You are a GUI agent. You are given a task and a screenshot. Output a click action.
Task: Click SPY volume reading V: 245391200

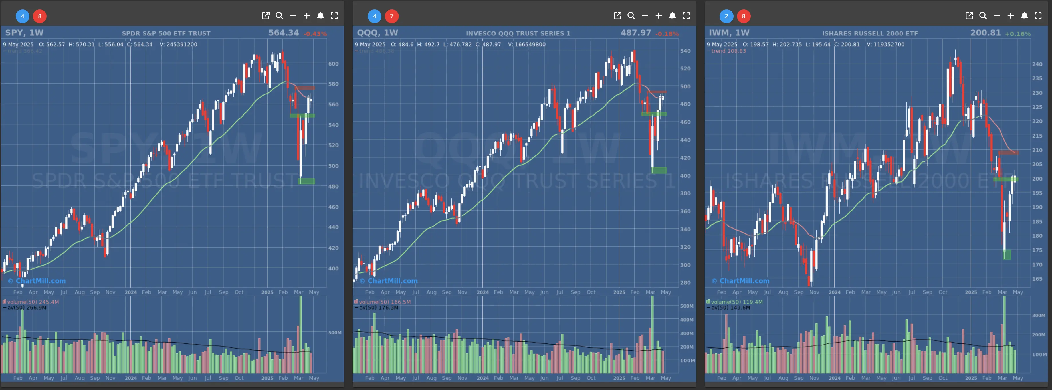[x=179, y=45]
